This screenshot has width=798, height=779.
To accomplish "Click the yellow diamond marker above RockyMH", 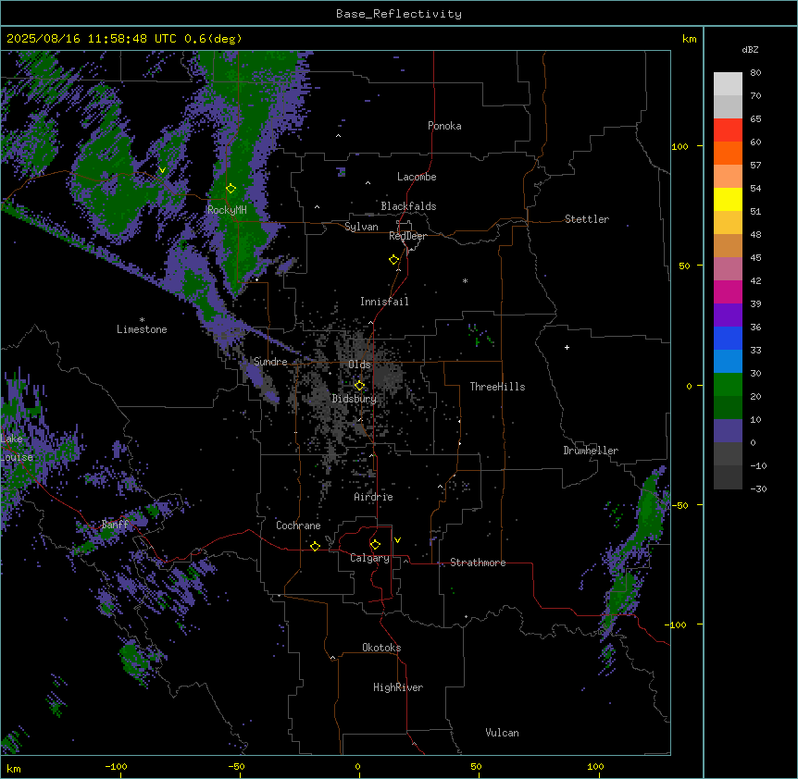I will (x=231, y=189).
